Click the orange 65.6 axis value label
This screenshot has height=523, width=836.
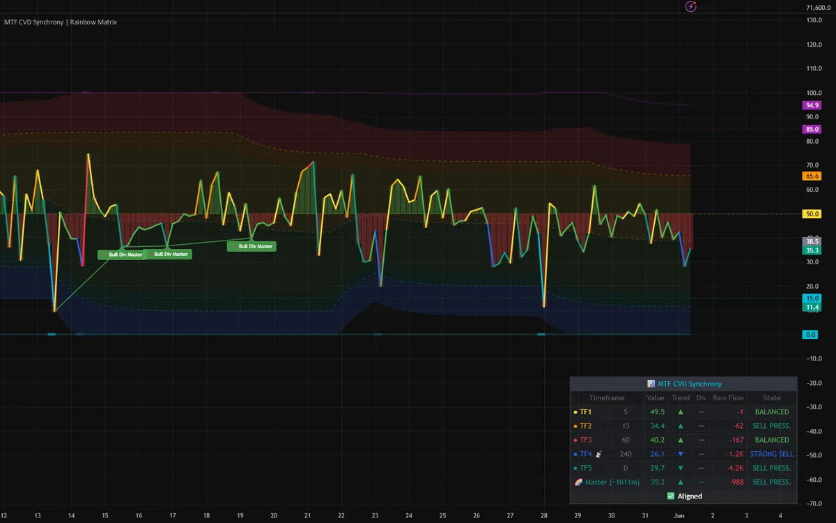point(812,176)
